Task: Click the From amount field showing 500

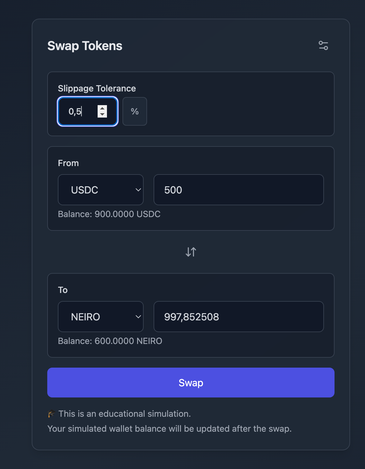Action: pos(238,190)
